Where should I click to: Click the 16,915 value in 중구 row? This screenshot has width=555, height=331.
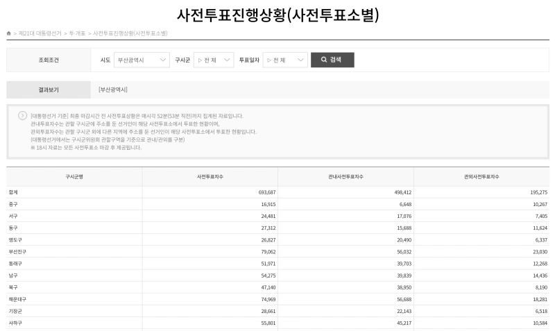(268, 204)
